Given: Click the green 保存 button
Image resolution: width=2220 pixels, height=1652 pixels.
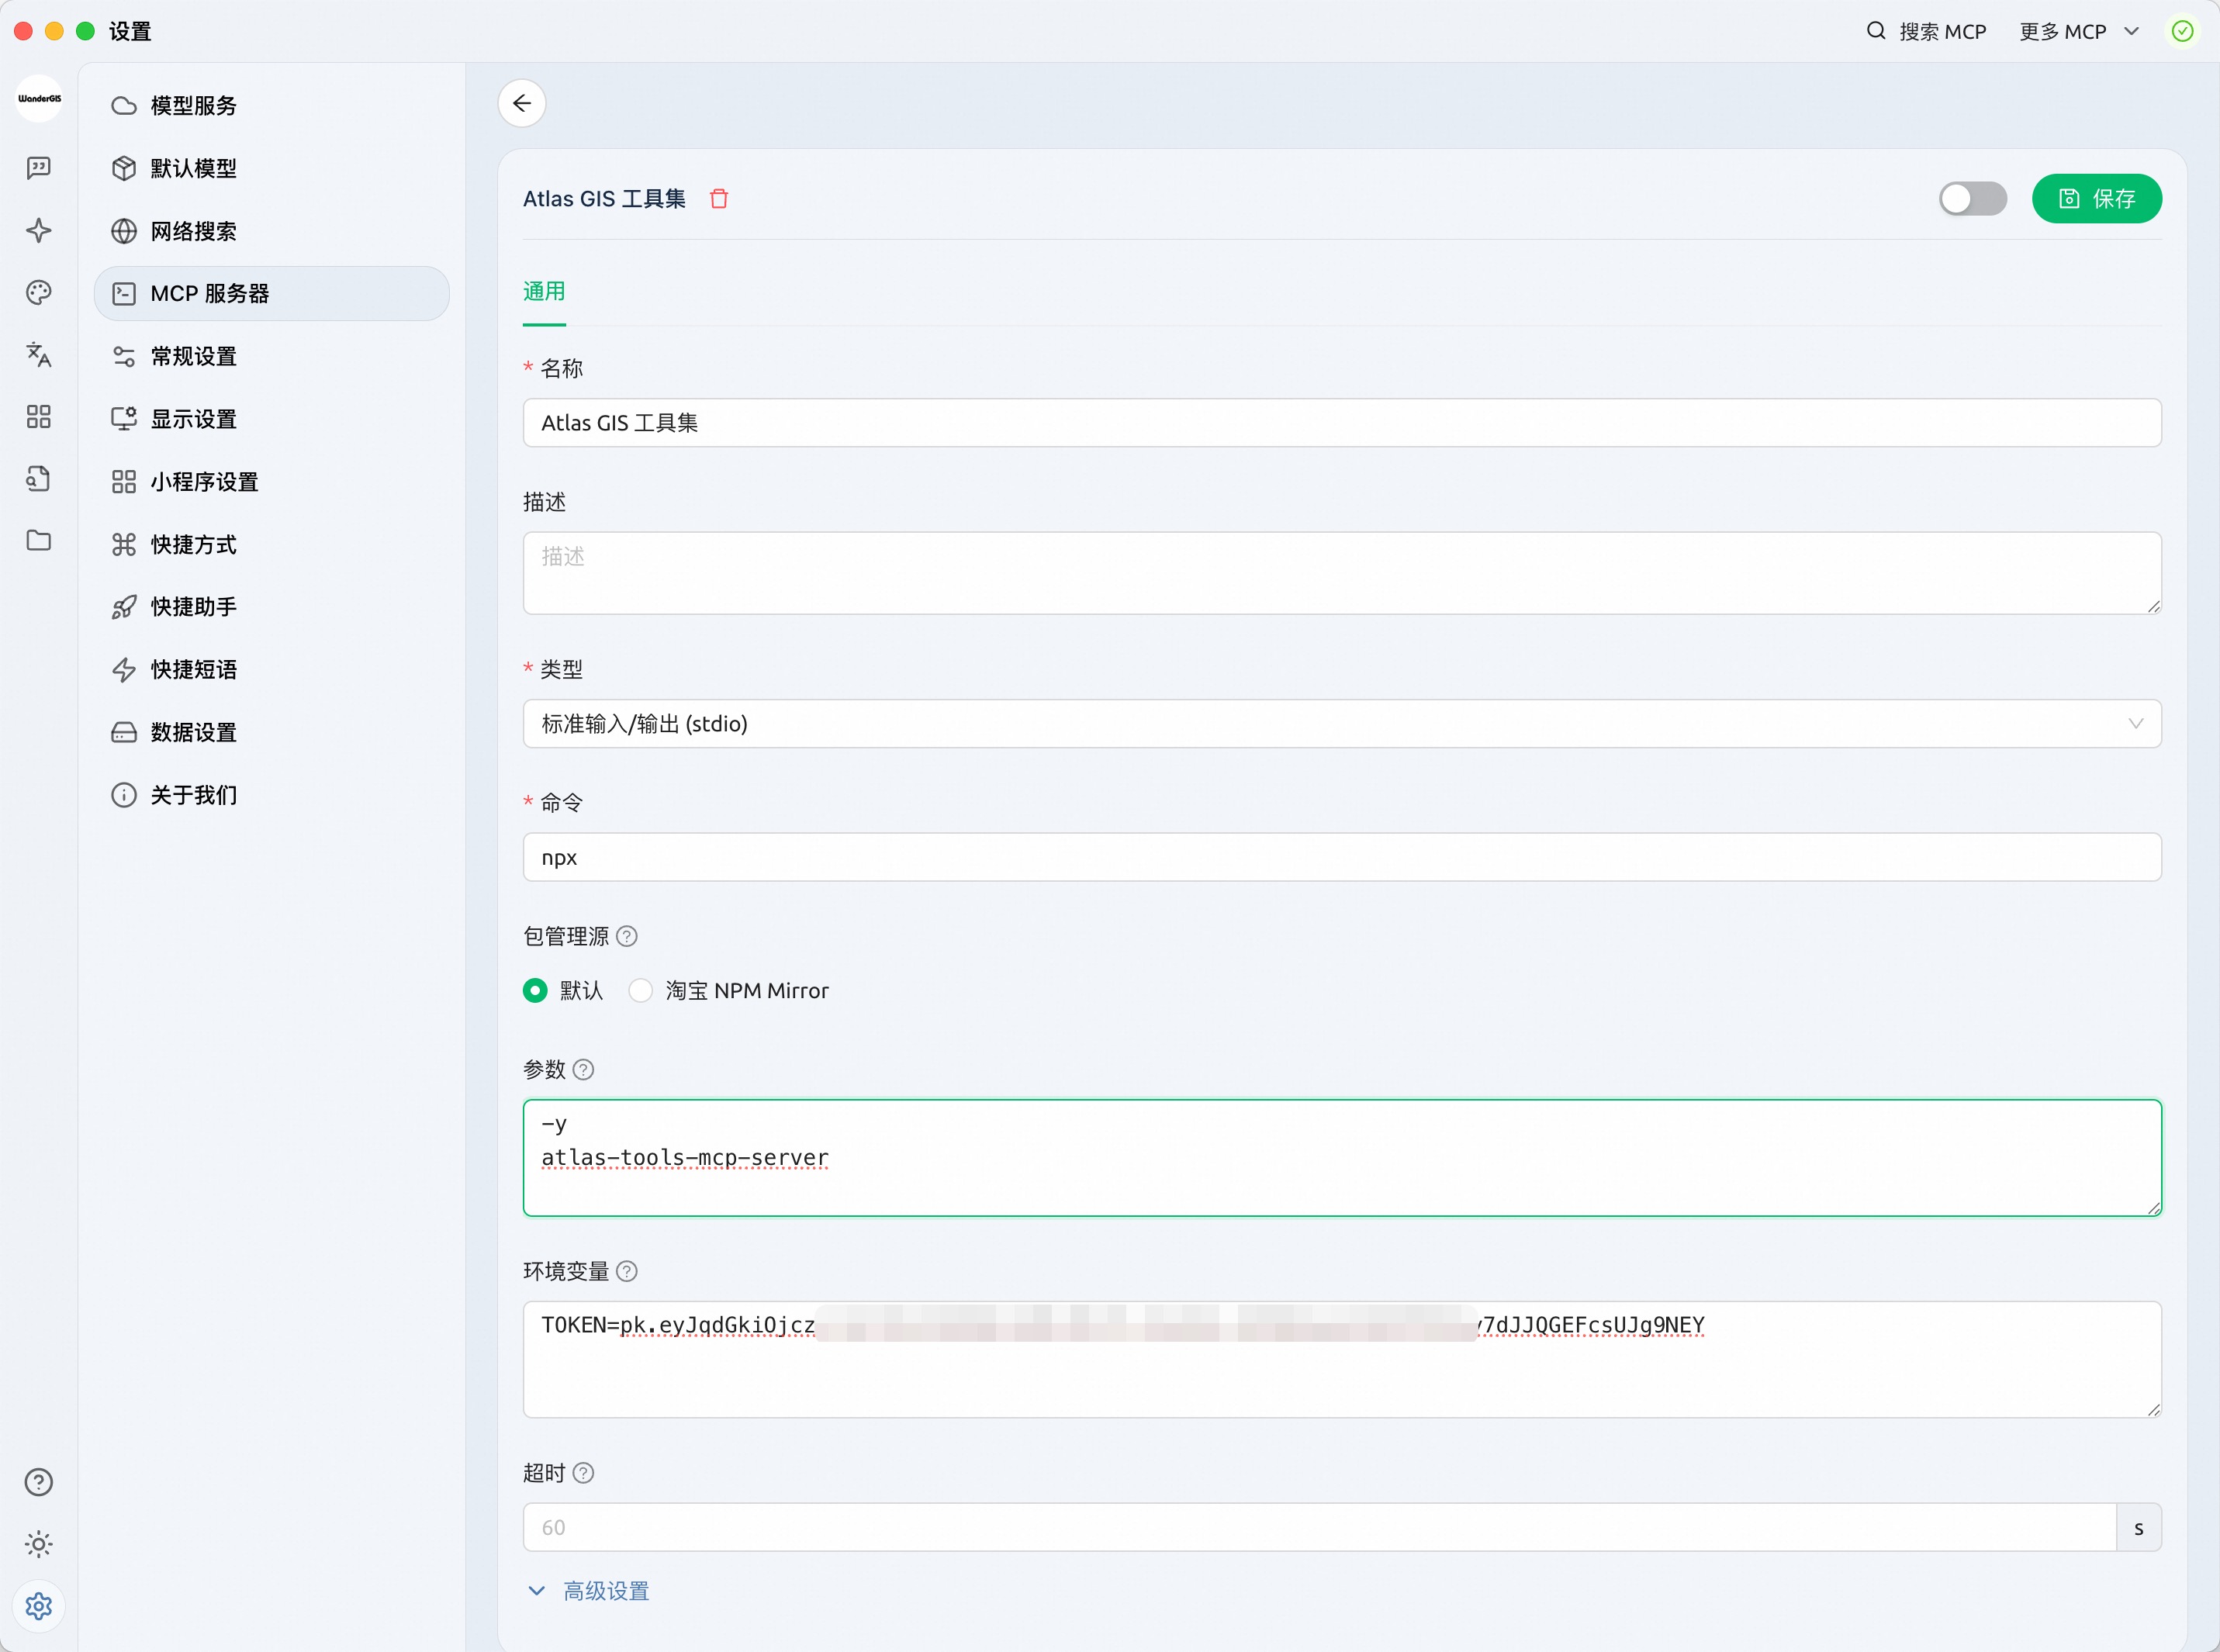Looking at the screenshot, I should pos(2096,199).
